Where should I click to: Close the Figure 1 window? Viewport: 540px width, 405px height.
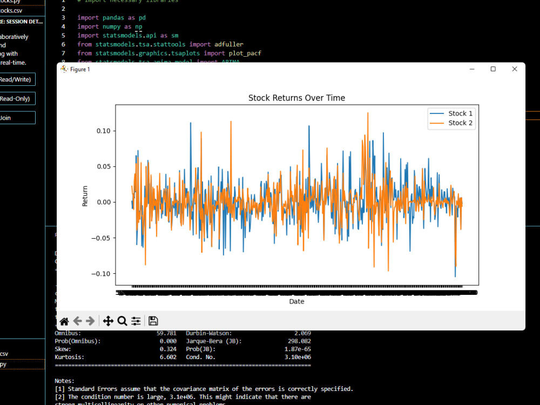point(515,69)
